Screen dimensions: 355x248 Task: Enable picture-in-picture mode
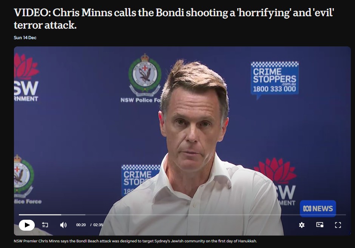[x=319, y=225]
